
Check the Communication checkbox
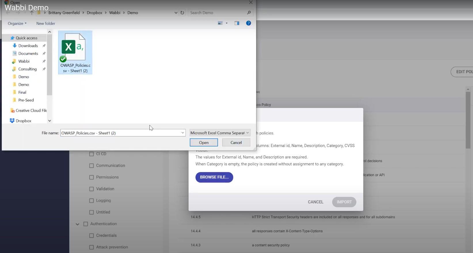[x=92, y=166]
